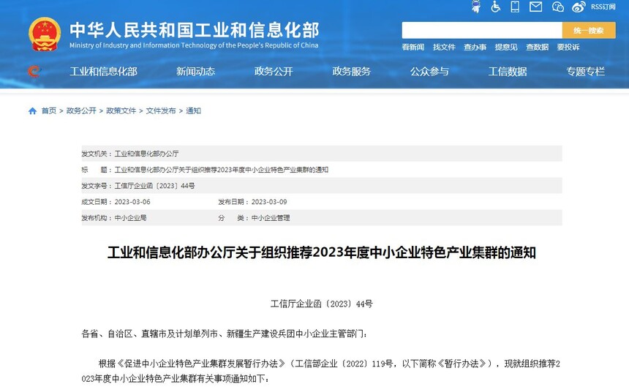This screenshot has width=629, height=387.
Task: Open the 提意见 quick link
Action: (x=506, y=48)
